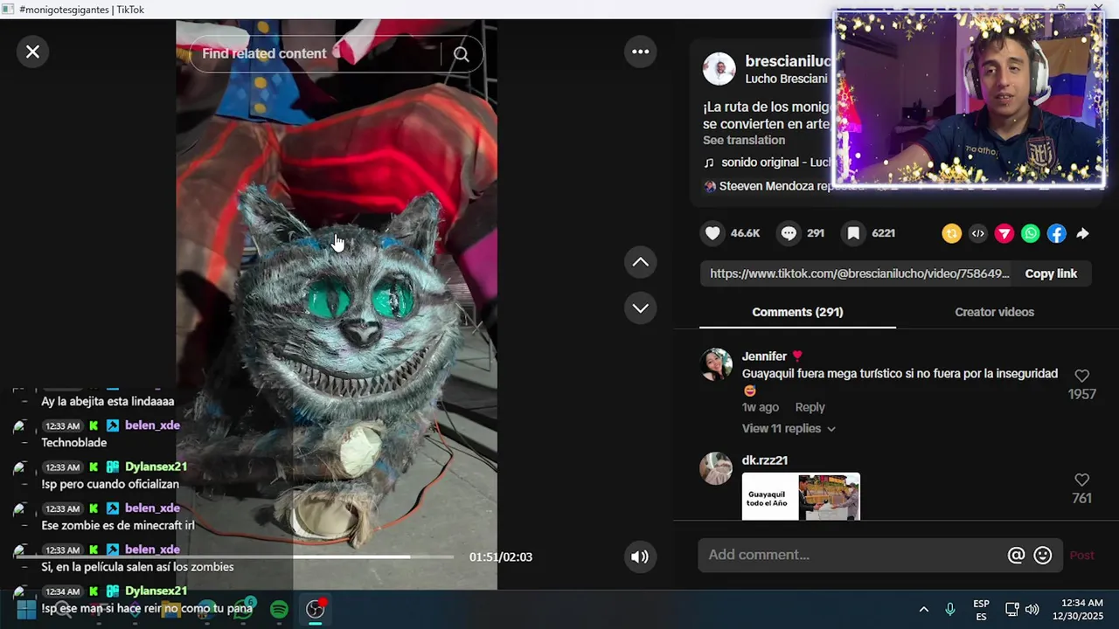
Task: Open Jennifer's profile avatar
Action: (x=717, y=364)
